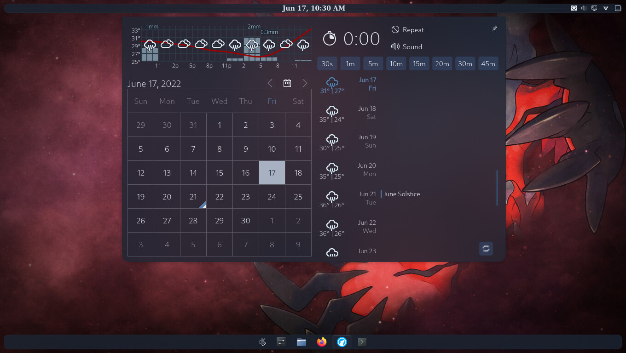Open the network tray icon
Screen dimensions: 626x353
(x=595, y=8)
